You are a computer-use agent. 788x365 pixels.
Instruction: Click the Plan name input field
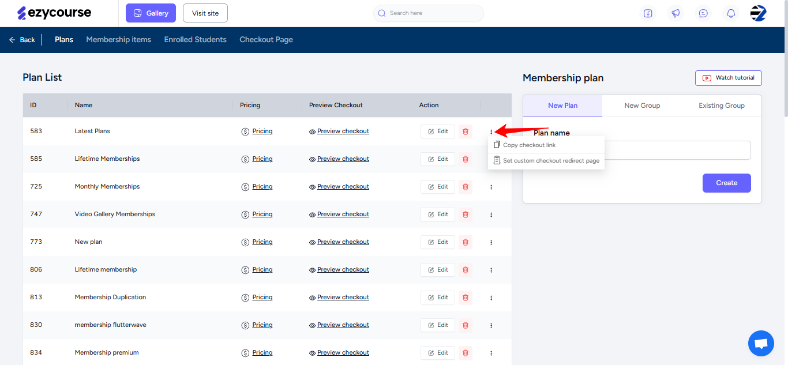[642, 150]
